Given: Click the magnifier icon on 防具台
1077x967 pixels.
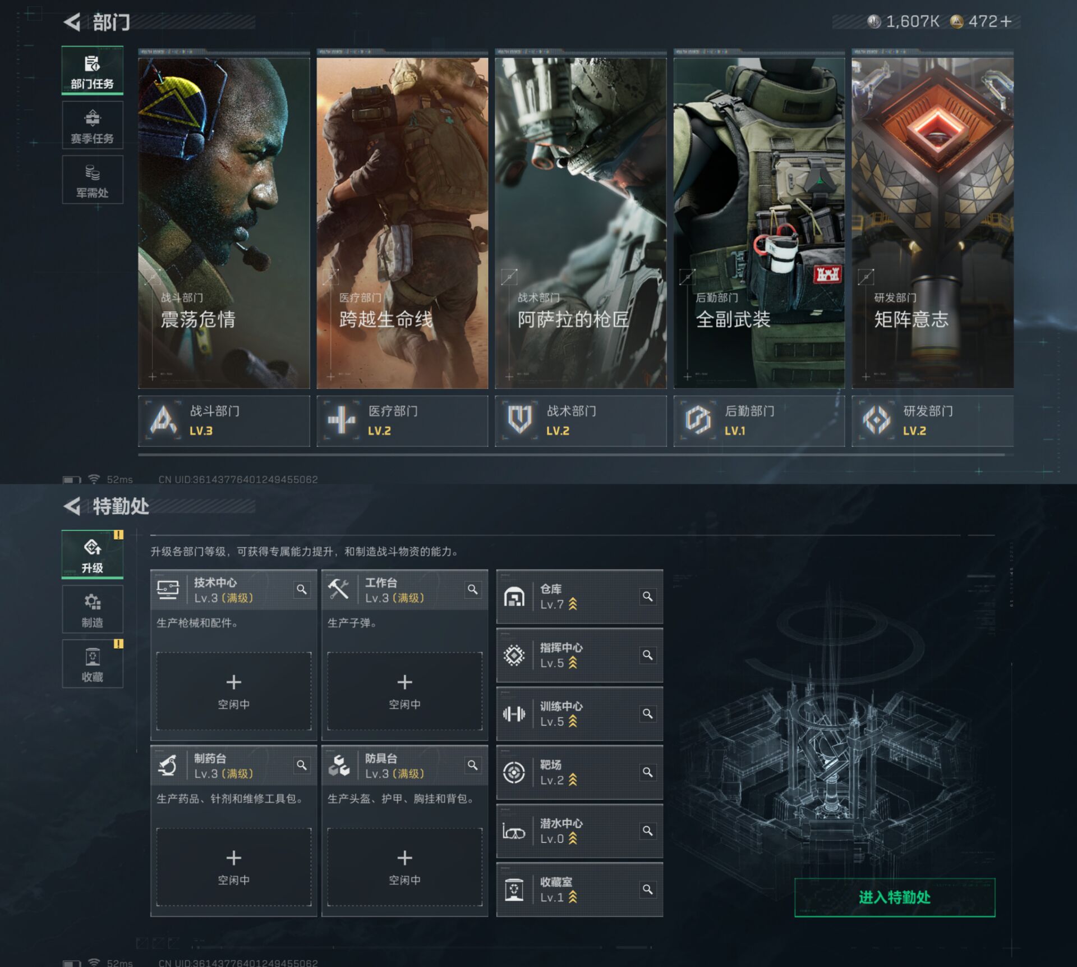Looking at the screenshot, I should 473,765.
